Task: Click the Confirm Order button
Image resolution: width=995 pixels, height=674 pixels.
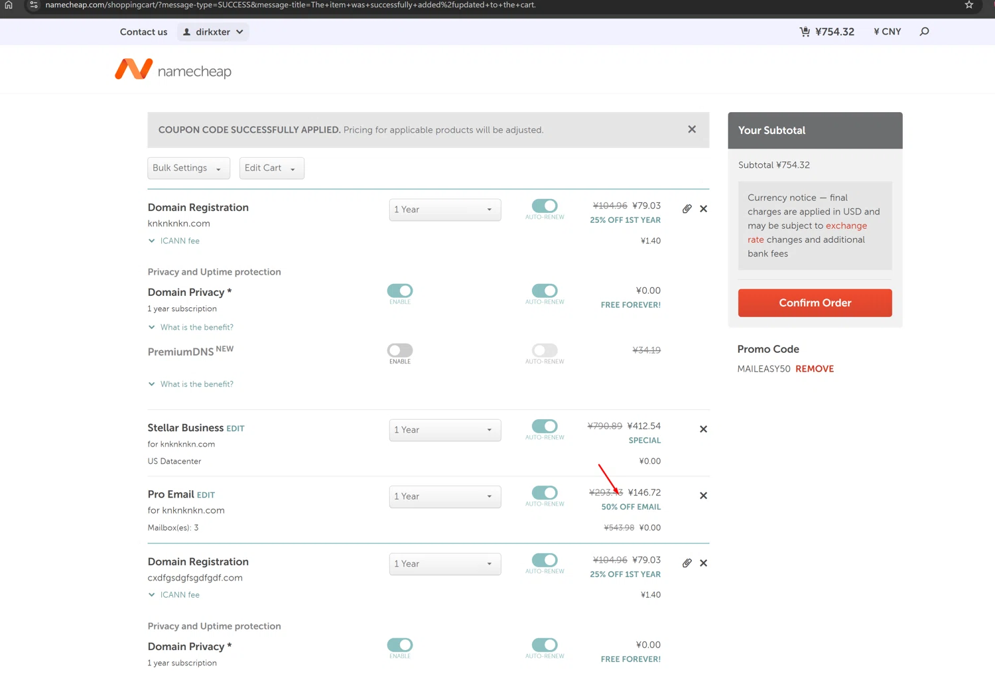Action: [x=815, y=303]
